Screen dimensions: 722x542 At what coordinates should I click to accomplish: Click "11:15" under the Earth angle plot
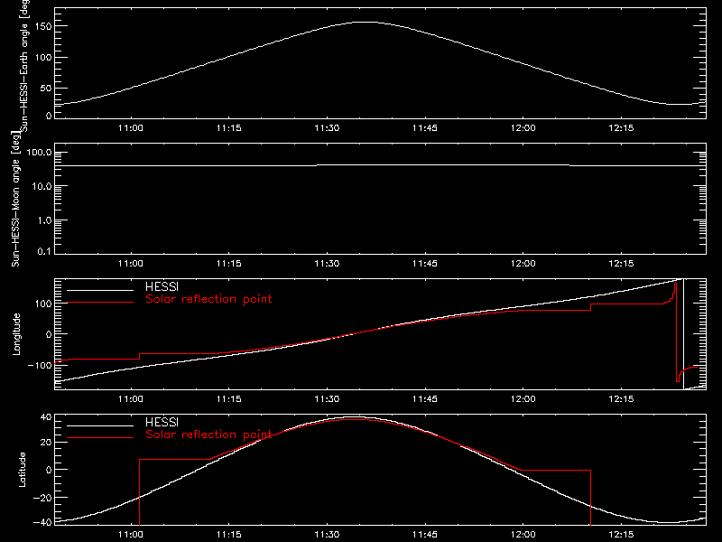click(229, 128)
